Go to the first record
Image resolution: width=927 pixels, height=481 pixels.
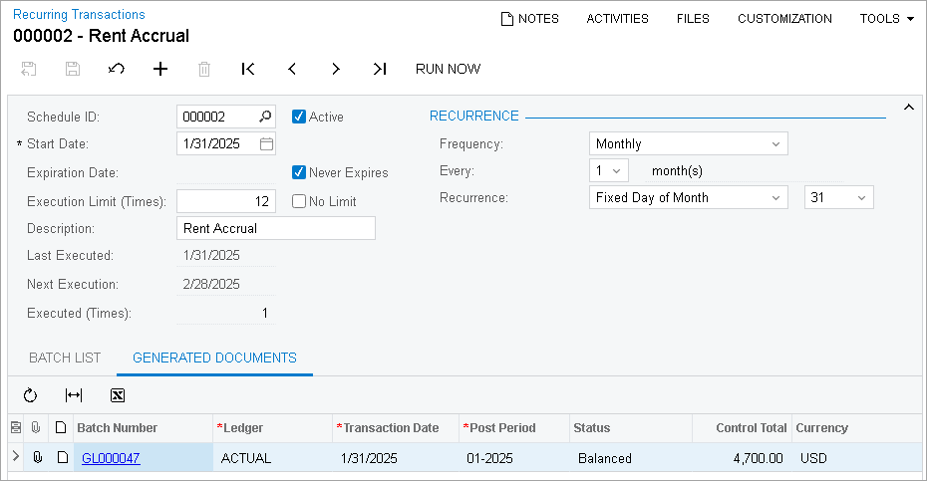point(248,69)
